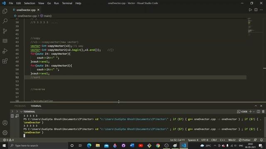Run the code with the play icon

[250, 10]
